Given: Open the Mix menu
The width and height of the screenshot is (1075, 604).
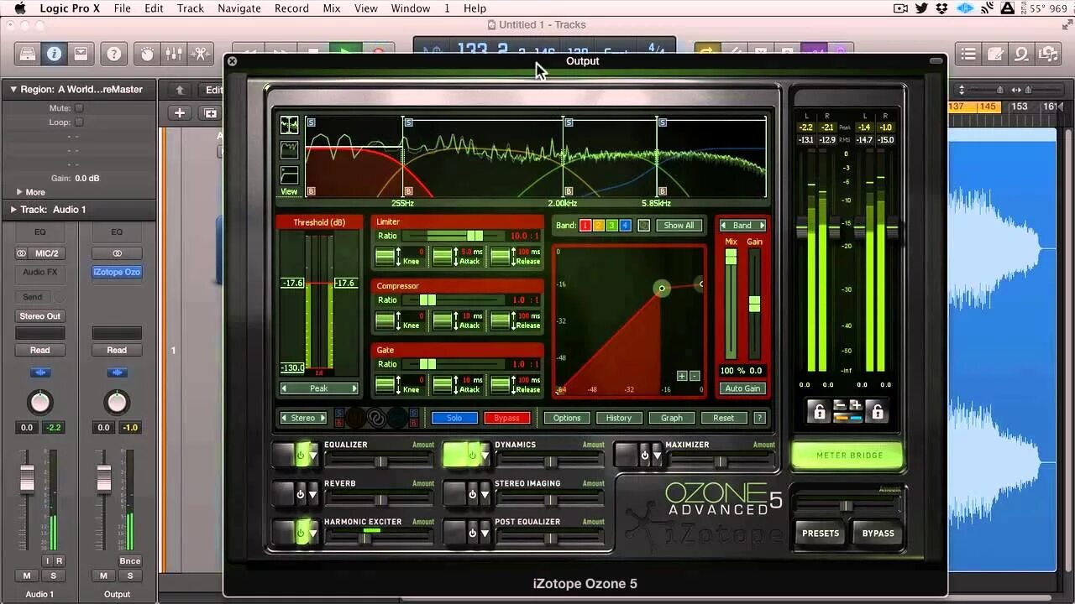Looking at the screenshot, I should click(332, 8).
